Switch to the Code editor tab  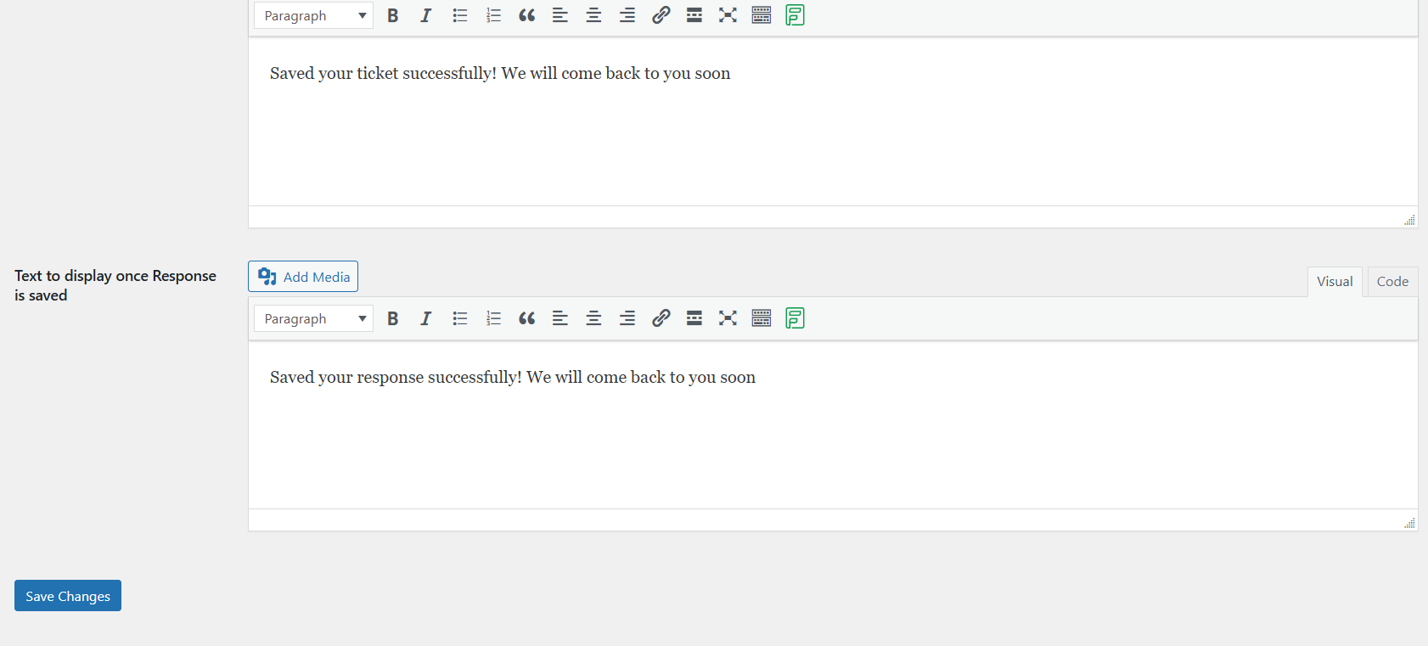click(1392, 282)
